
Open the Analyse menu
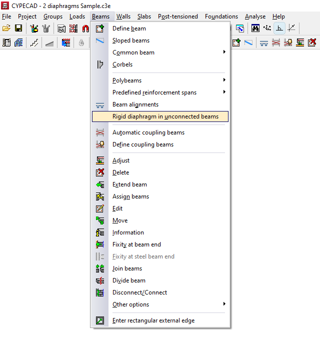(x=255, y=16)
